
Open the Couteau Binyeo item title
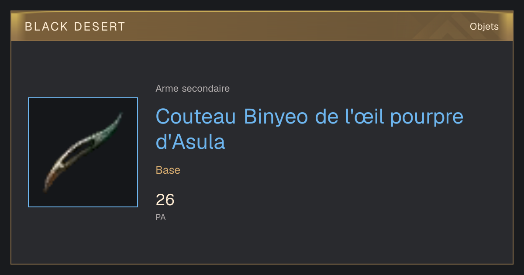point(309,129)
